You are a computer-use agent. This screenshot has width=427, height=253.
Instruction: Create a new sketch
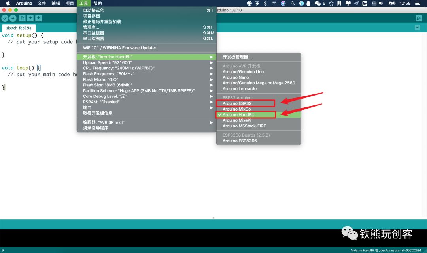click(x=23, y=18)
